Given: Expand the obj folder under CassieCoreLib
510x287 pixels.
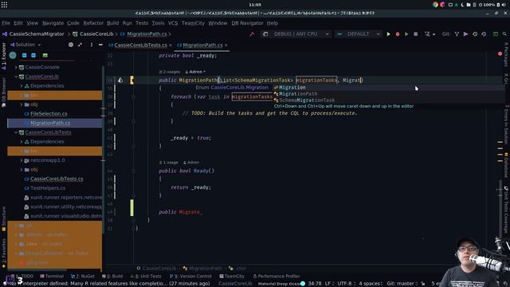Looking at the screenshot, I should click(x=22, y=104).
